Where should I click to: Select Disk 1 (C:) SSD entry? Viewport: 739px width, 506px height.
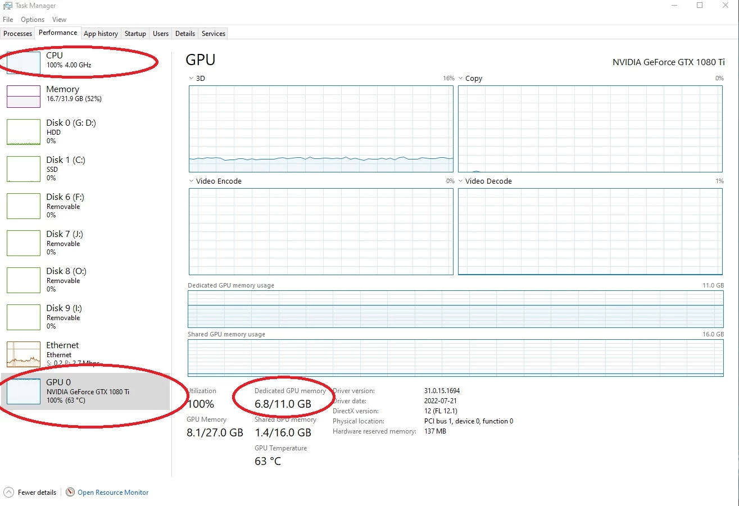85,168
